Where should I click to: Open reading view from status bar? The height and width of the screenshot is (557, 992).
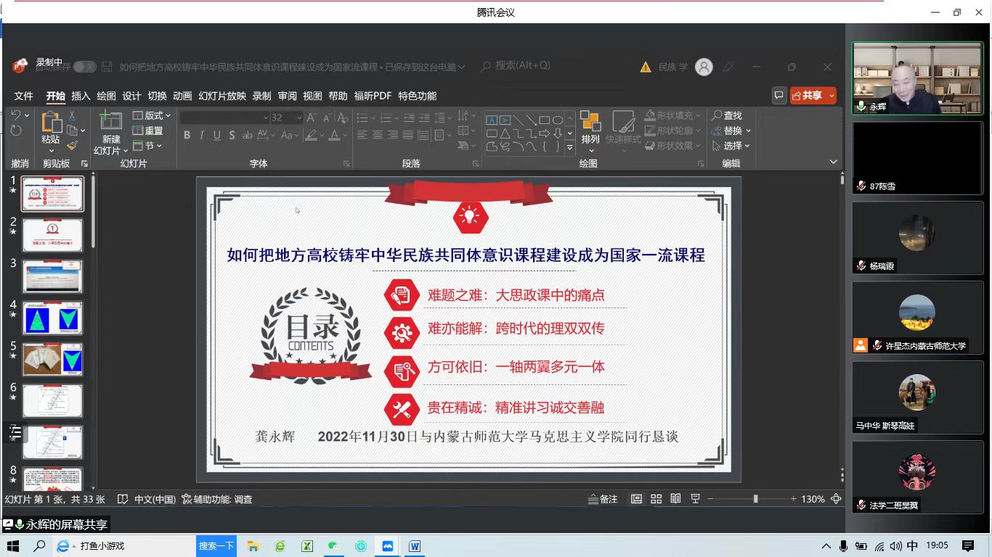pos(675,499)
